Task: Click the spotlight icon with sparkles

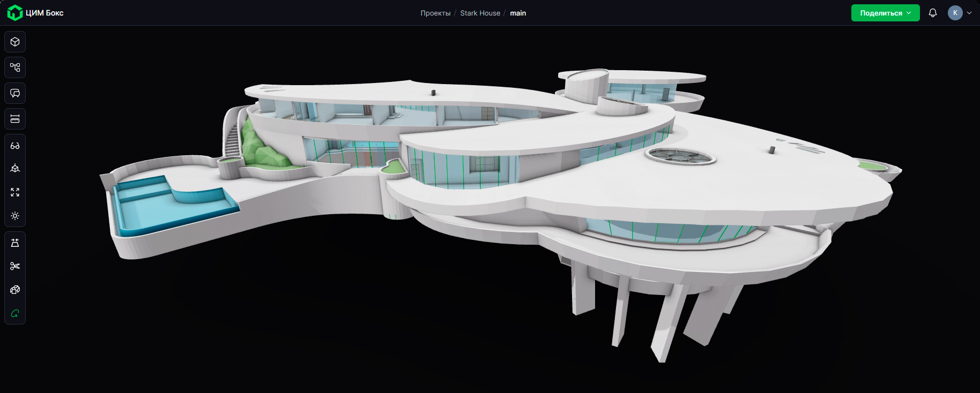Action: [15, 243]
